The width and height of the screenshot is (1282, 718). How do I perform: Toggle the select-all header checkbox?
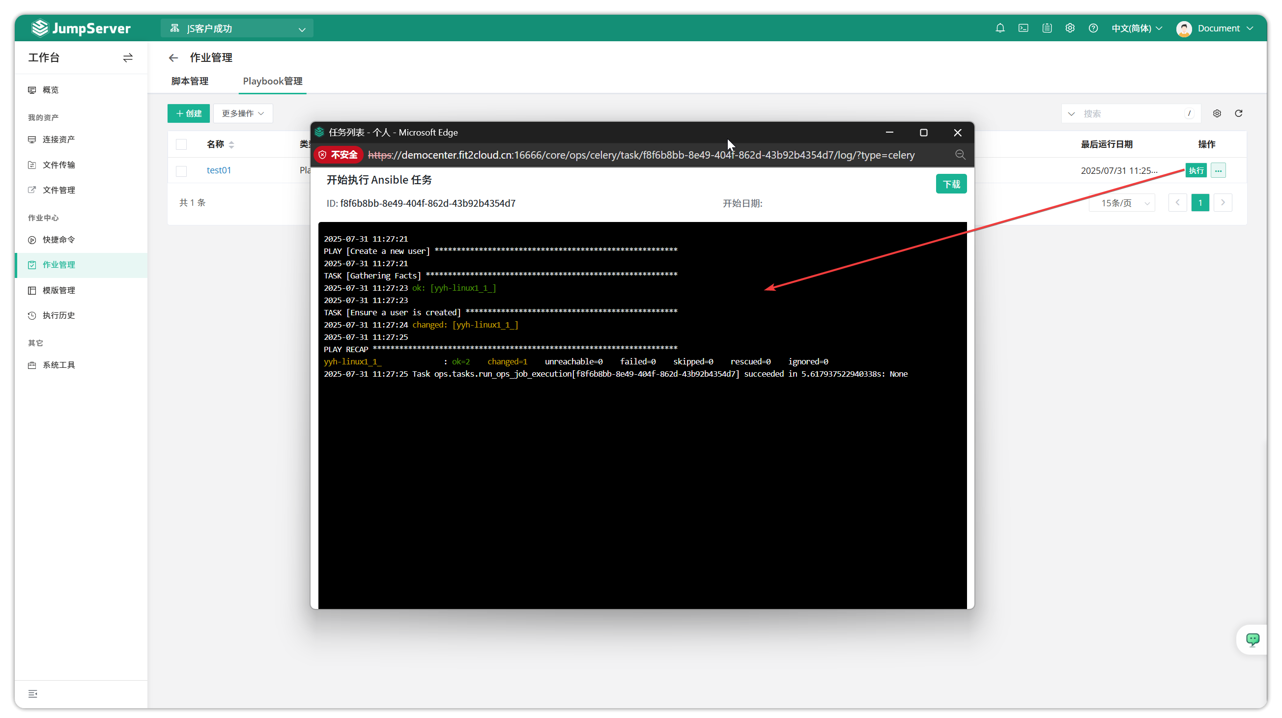pyautogui.click(x=181, y=144)
